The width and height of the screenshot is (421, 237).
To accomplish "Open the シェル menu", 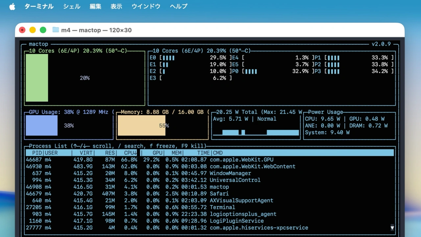I will [x=71, y=7].
